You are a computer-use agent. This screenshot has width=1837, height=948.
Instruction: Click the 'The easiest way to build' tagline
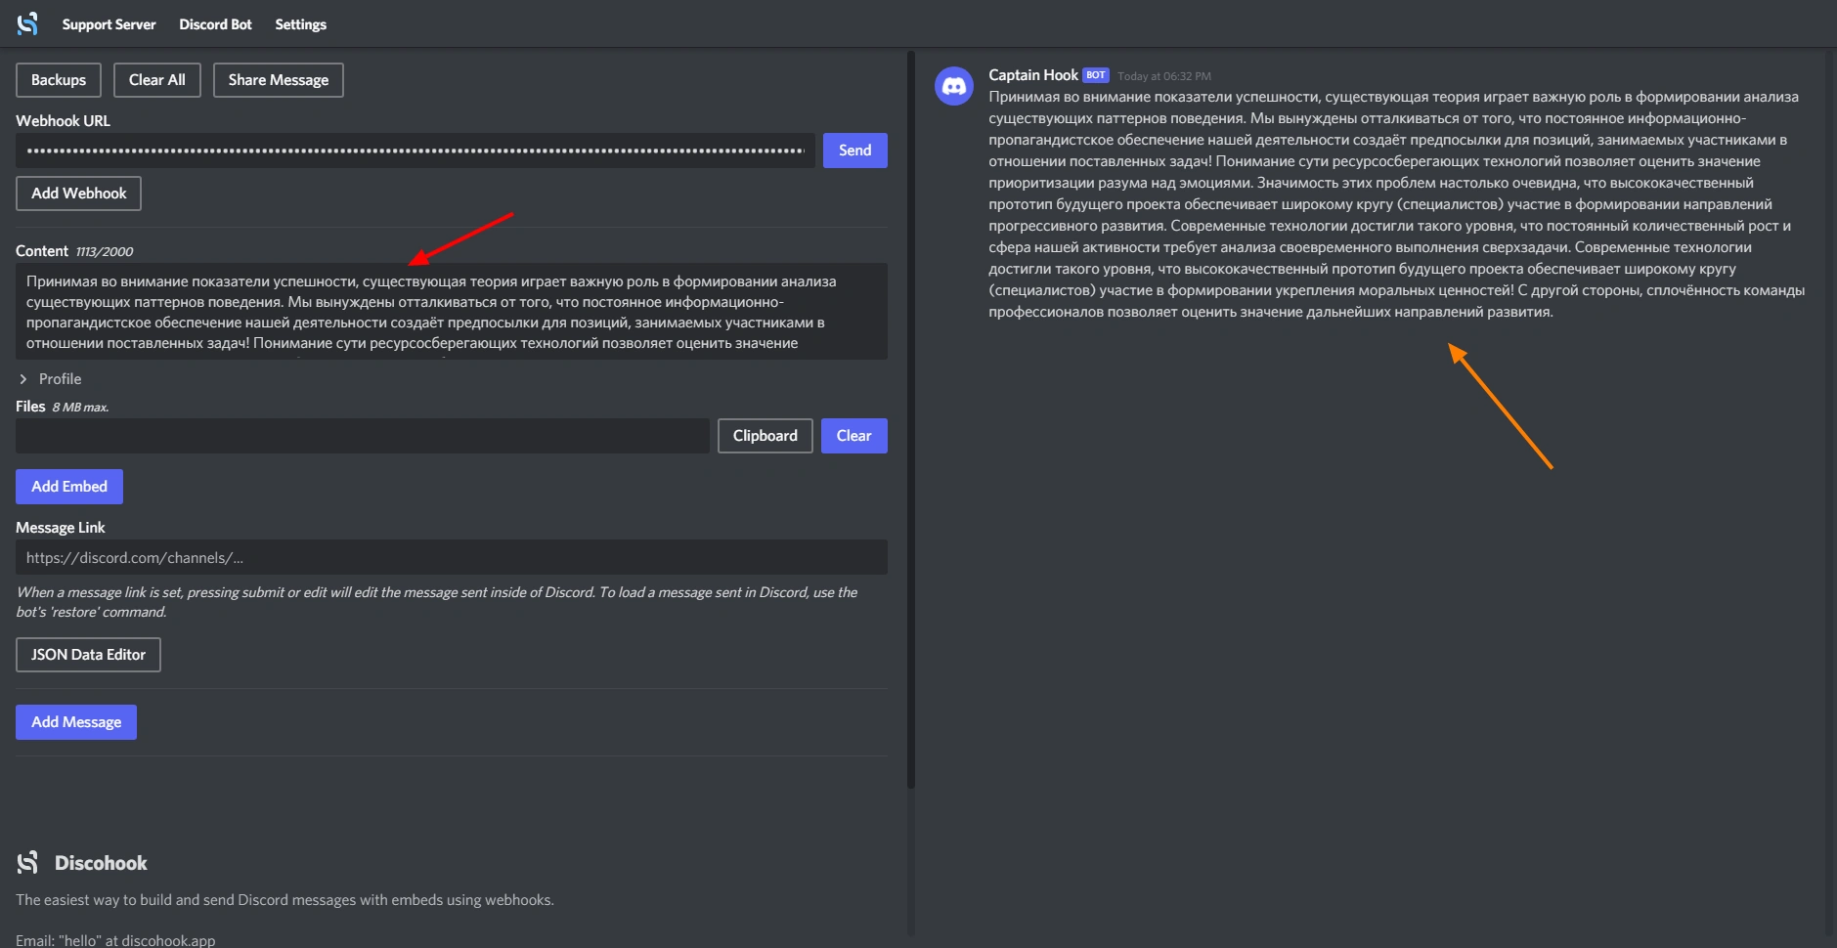coord(284,900)
